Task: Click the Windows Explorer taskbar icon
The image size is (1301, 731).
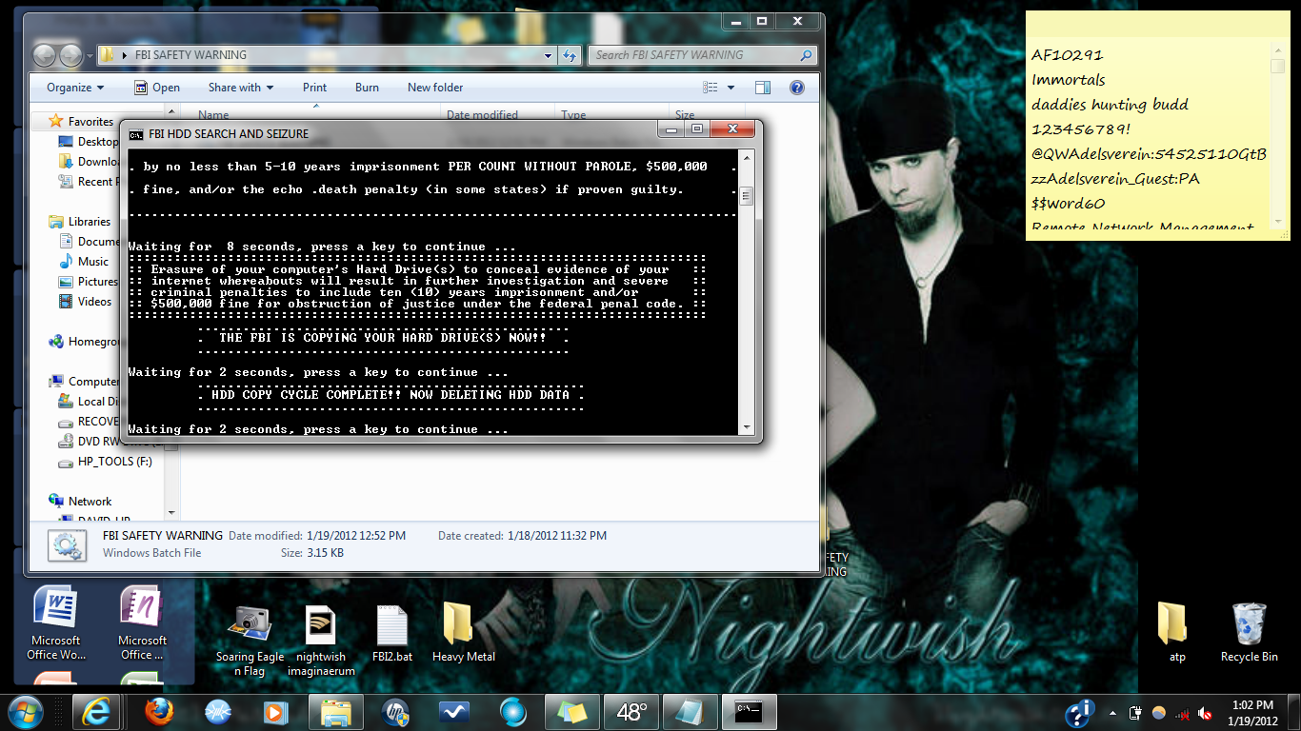Action: tap(336, 712)
